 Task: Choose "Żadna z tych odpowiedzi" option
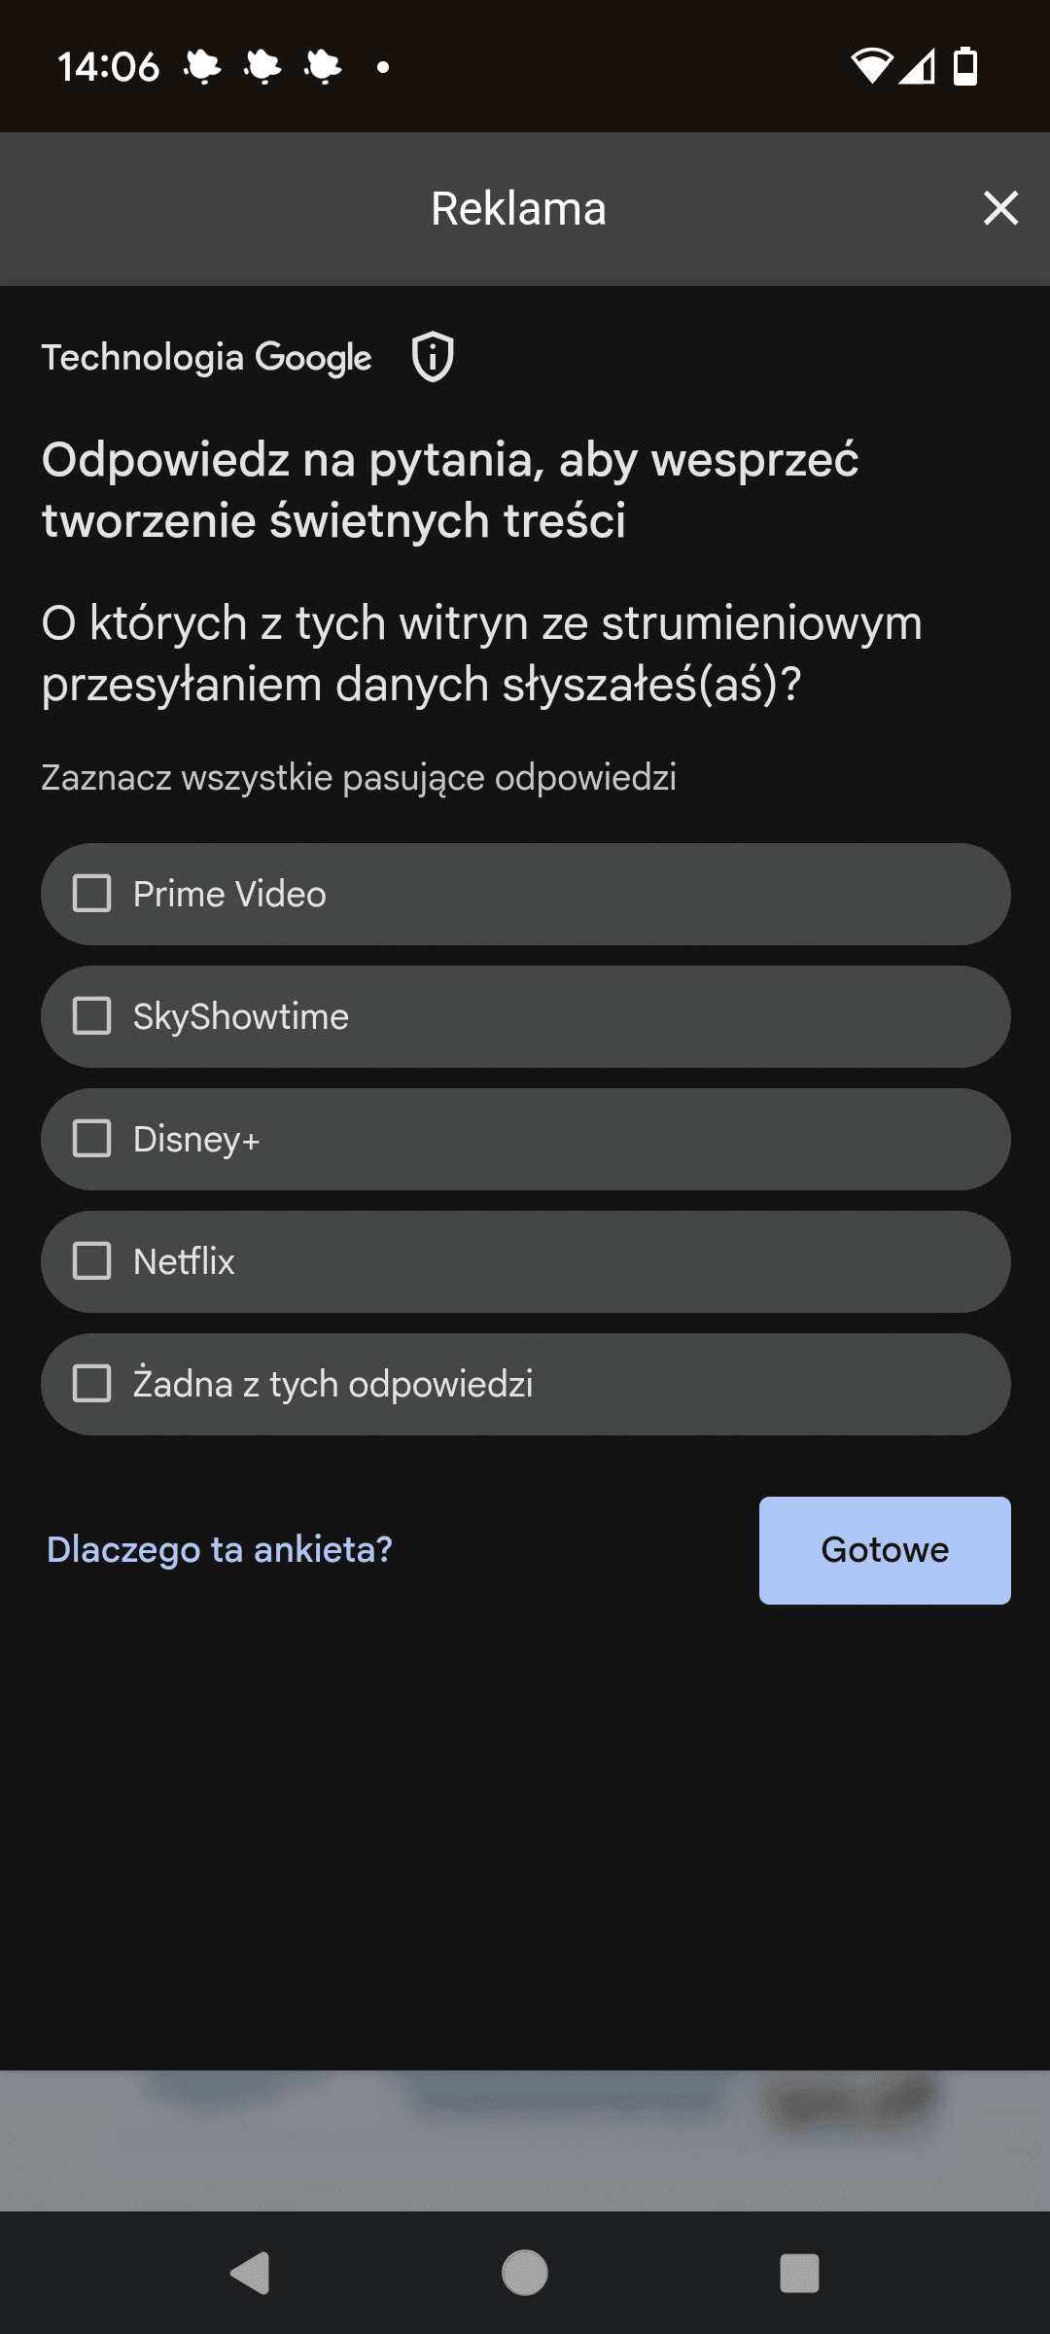(92, 1384)
